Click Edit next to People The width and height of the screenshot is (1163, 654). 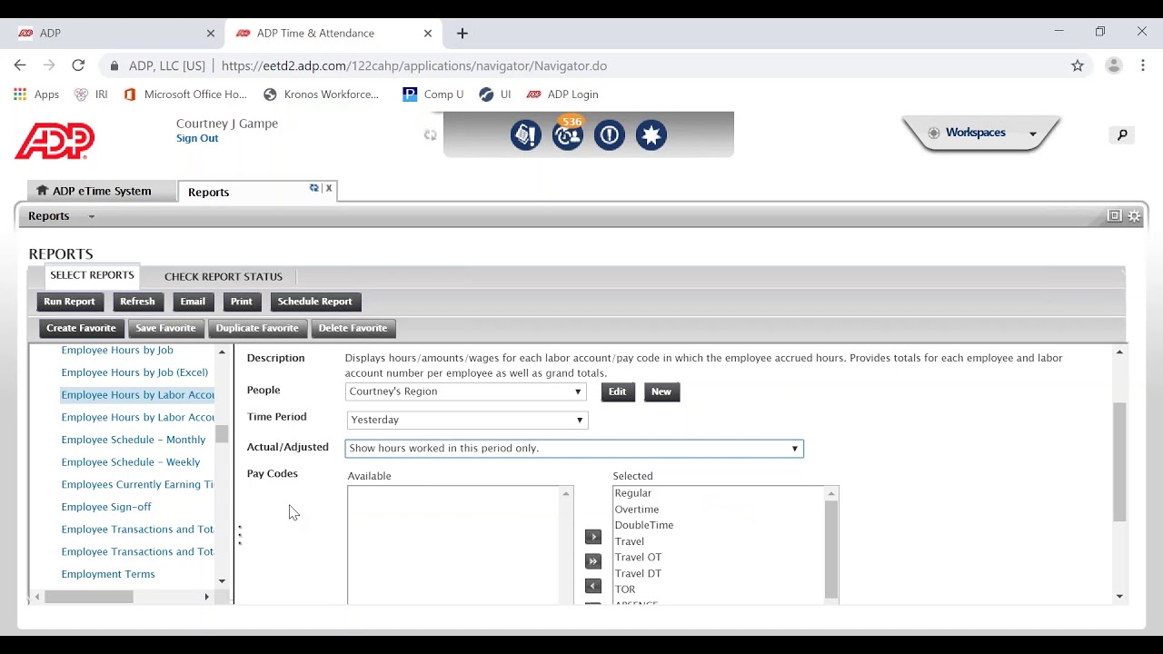(x=617, y=391)
